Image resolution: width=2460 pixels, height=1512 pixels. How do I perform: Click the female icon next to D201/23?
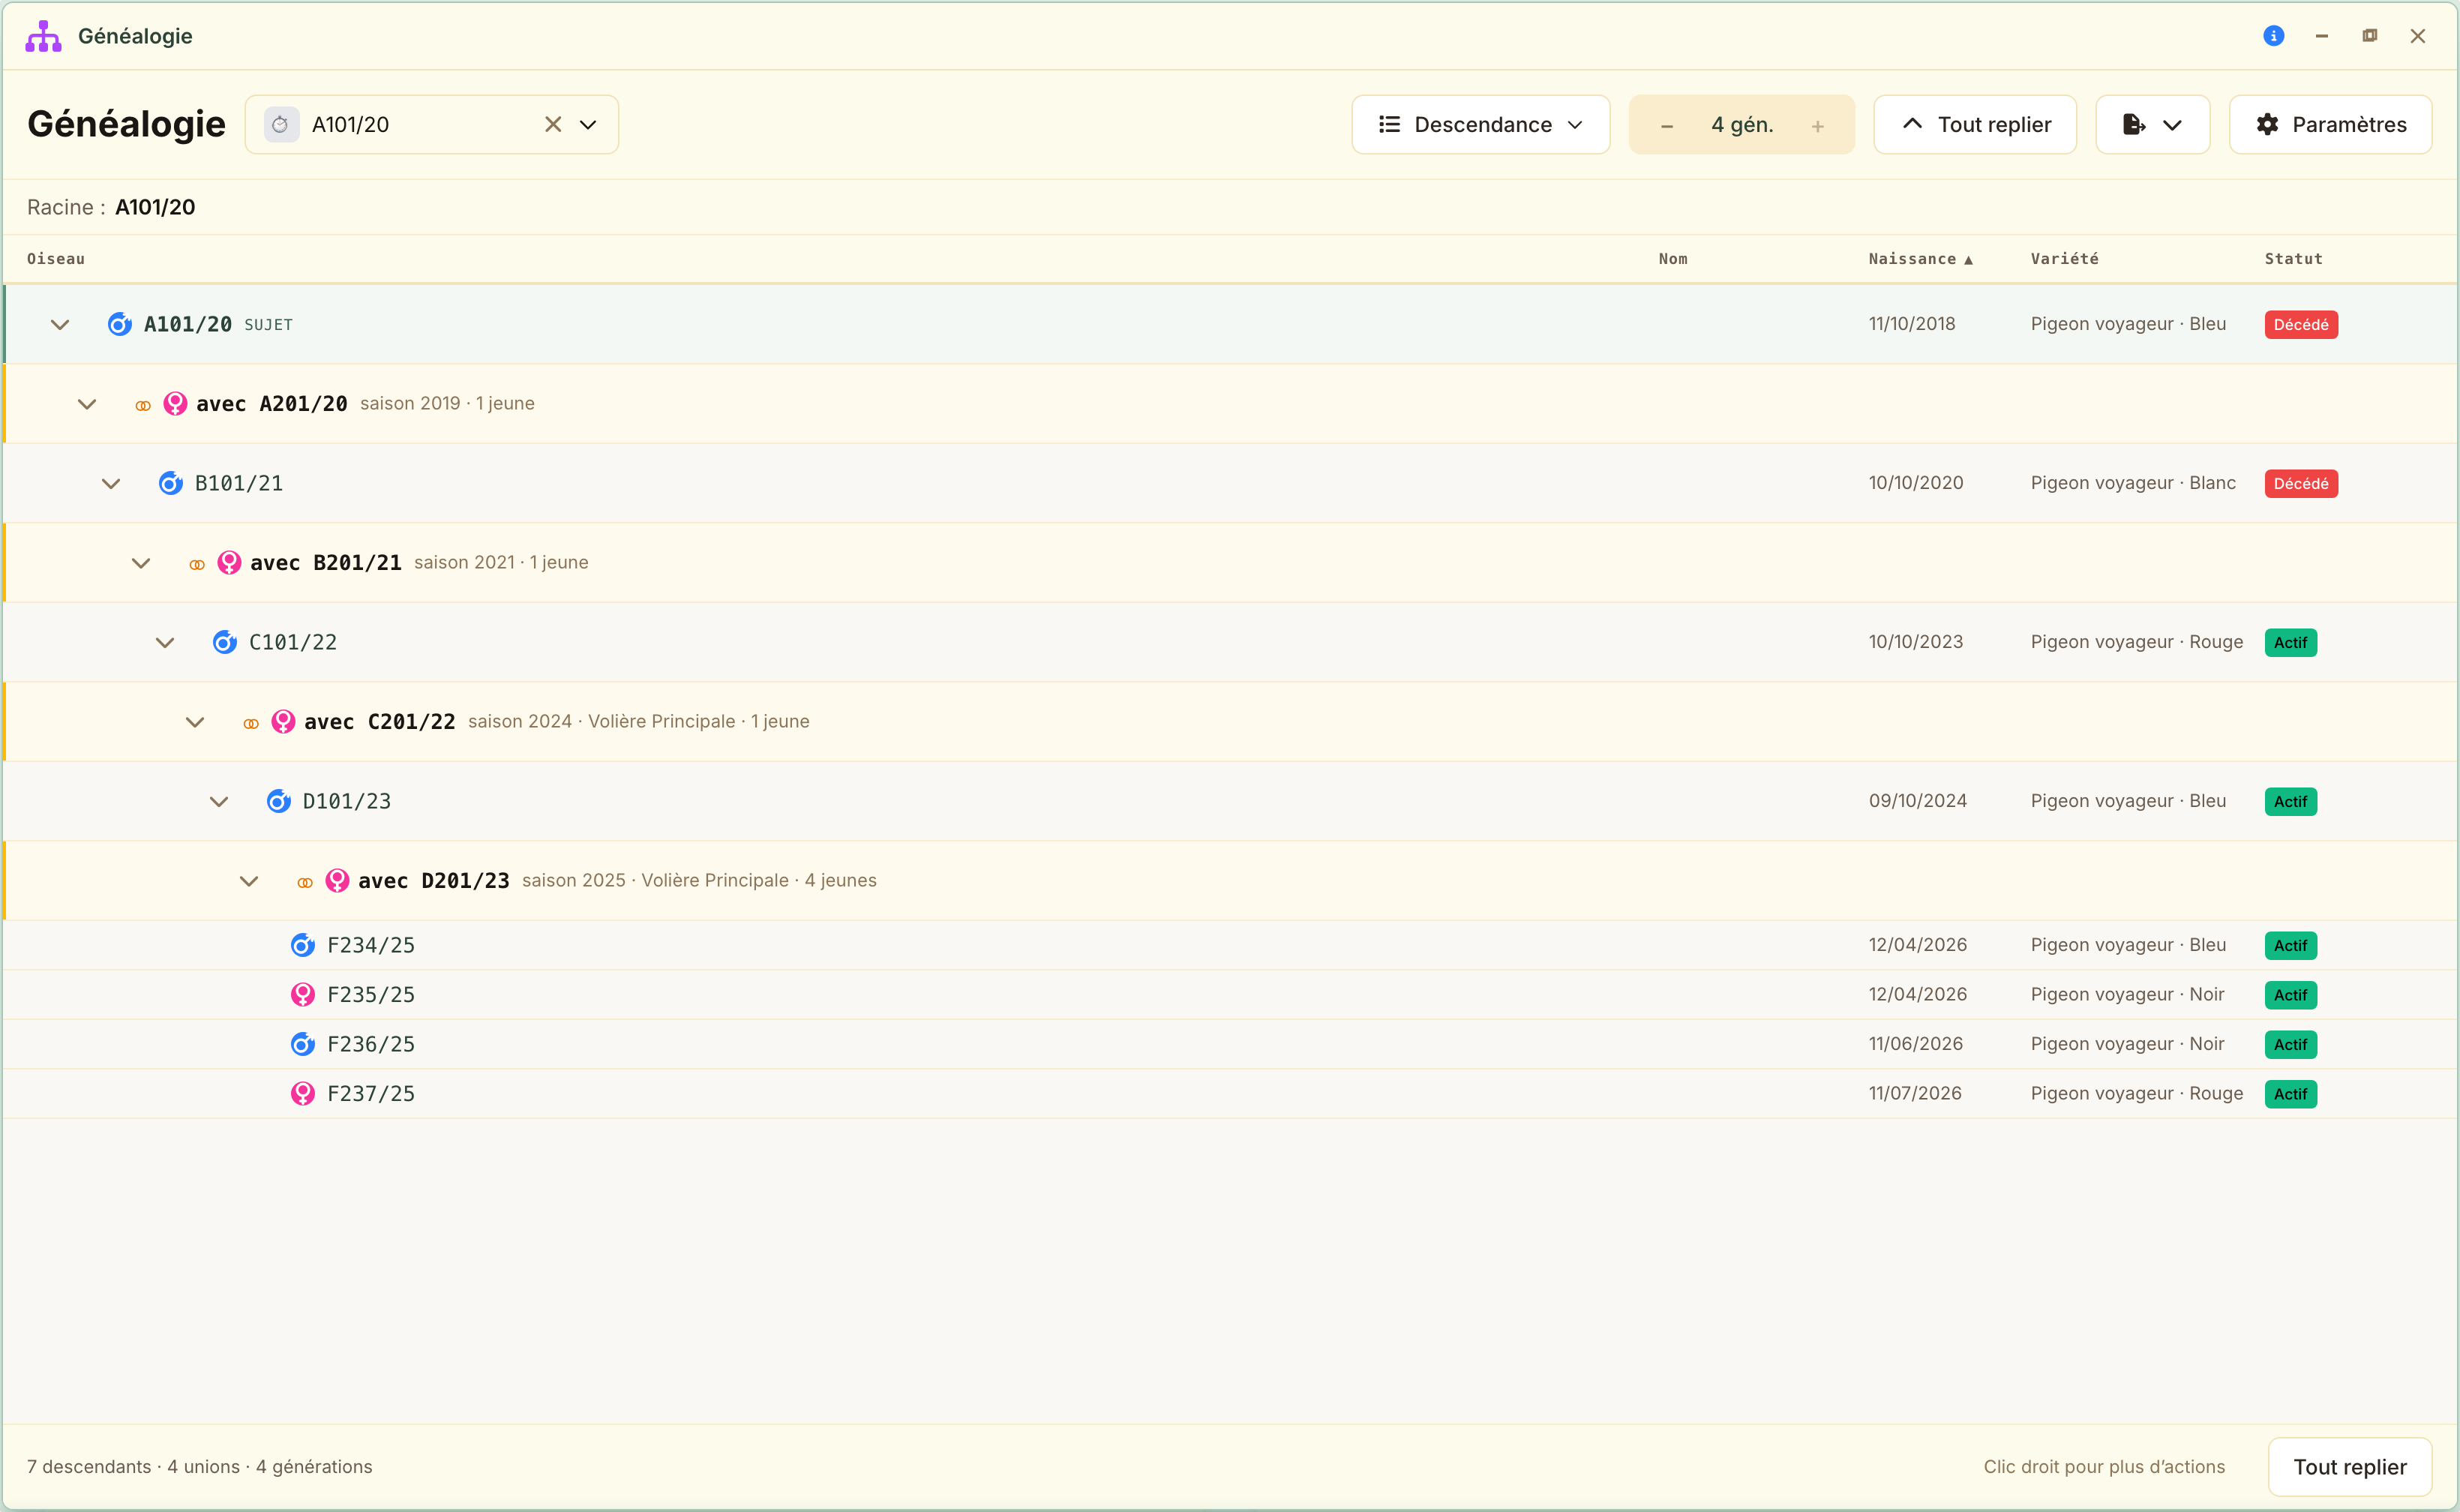coord(337,880)
